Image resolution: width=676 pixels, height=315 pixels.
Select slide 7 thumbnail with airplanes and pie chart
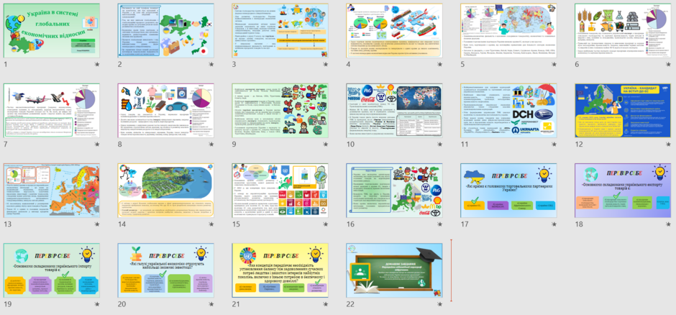[52, 111]
